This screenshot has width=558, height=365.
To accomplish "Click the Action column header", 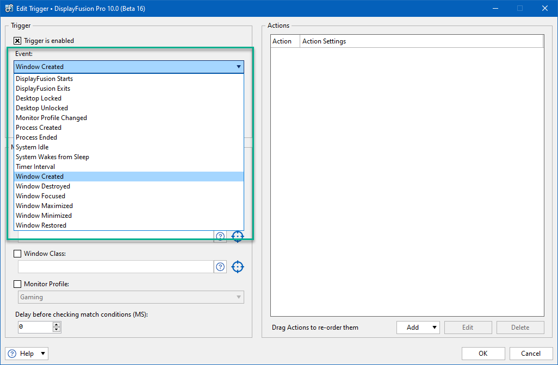I will click(285, 41).
